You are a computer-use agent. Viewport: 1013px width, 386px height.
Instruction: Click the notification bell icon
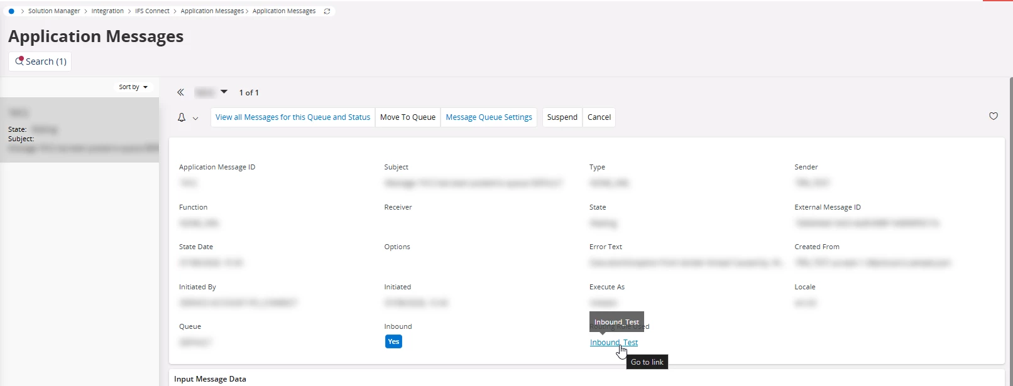click(x=182, y=117)
